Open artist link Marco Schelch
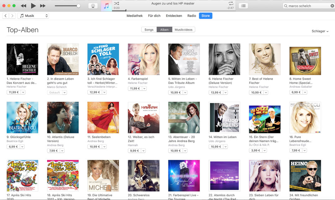The width and height of the screenshot is (335, 200). 57,87
